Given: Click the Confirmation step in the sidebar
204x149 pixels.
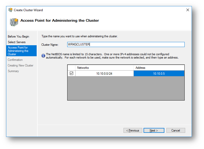Looking at the screenshot, I should [15, 60].
